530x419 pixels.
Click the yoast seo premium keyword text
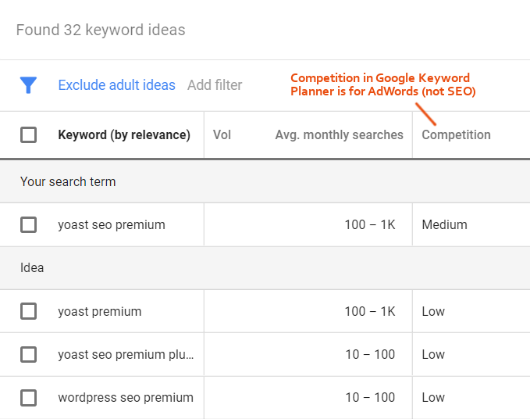point(112,225)
